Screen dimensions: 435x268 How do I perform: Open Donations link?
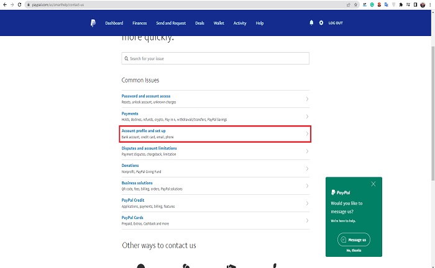click(x=130, y=165)
